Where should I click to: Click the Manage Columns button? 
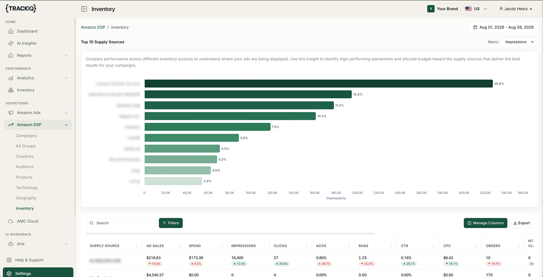click(485, 223)
